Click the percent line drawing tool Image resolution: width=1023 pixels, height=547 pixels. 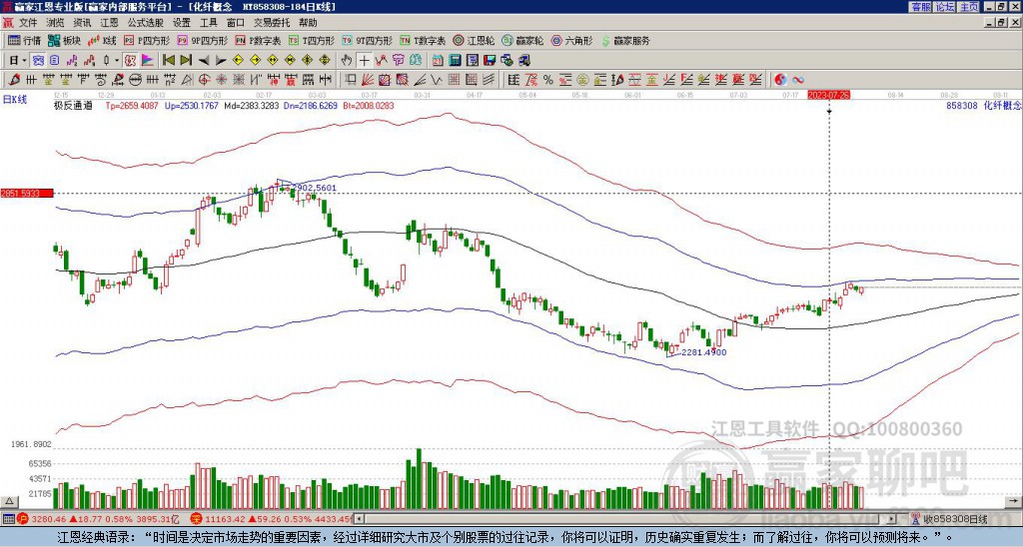pyautogui.click(x=546, y=79)
